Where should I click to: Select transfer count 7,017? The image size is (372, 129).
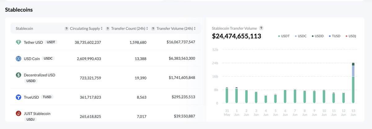click(x=141, y=117)
